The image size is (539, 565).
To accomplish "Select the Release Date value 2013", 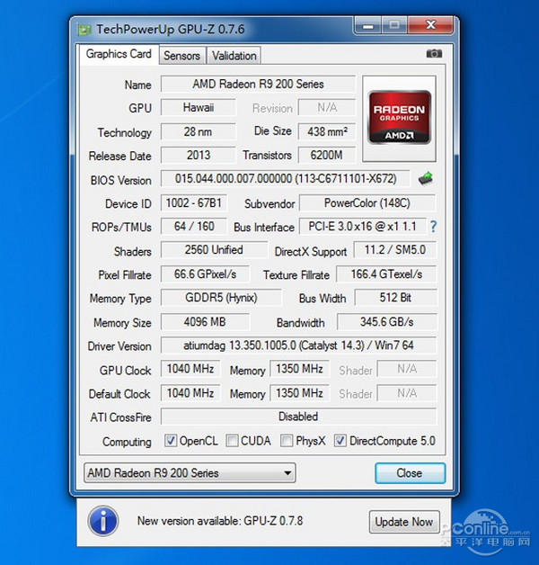I will click(x=199, y=156).
